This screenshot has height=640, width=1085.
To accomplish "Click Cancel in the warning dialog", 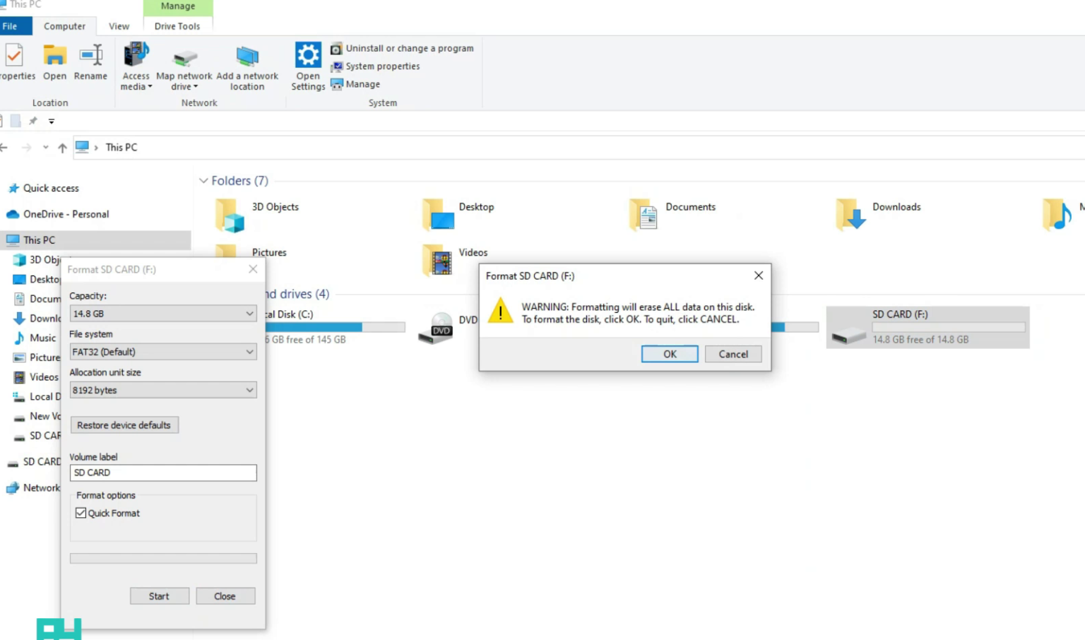I will 733,354.
